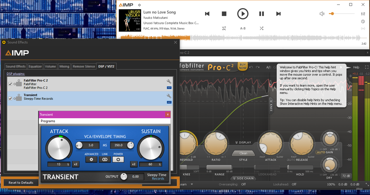Open the Clean style dropdown

pos(243,153)
